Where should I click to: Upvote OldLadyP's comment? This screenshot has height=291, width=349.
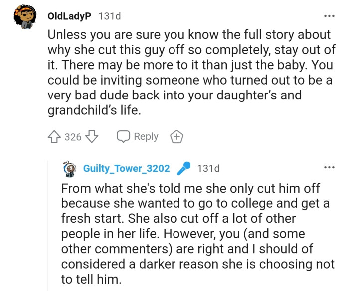pos(55,137)
